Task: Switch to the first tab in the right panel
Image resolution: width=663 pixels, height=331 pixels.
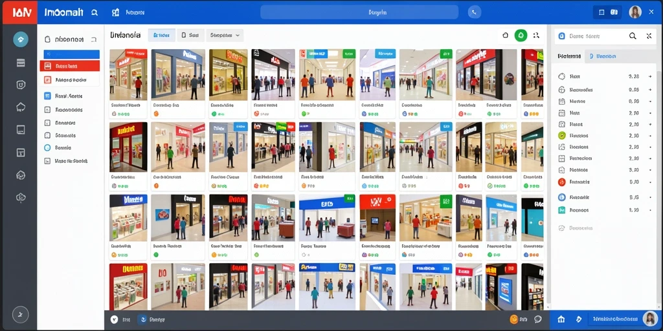Action: pos(568,56)
